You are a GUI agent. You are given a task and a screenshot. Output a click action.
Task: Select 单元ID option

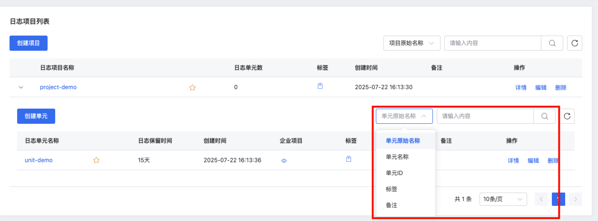click(x=405, y=173)
